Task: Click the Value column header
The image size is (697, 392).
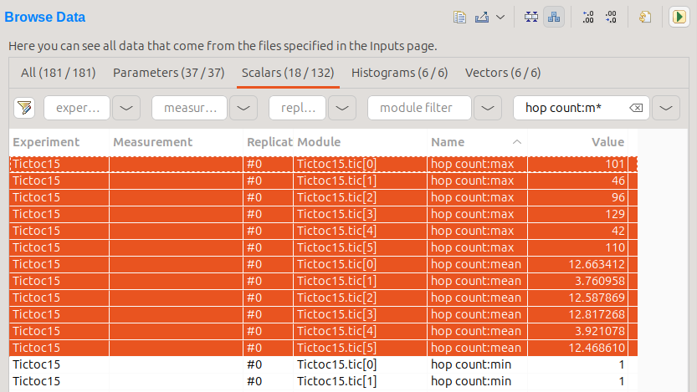Action: (x=577, y=142)
